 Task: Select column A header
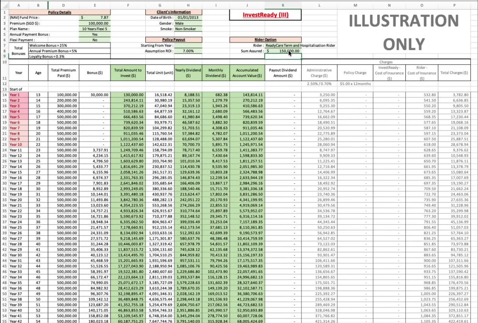pyautogui.click(x=19, y=5)
